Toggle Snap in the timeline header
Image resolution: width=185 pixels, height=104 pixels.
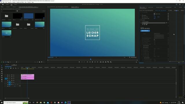(x=8, y=68)
